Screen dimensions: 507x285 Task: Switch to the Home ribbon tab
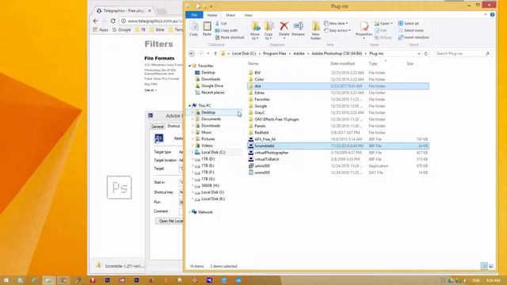(x=212, y=15)
